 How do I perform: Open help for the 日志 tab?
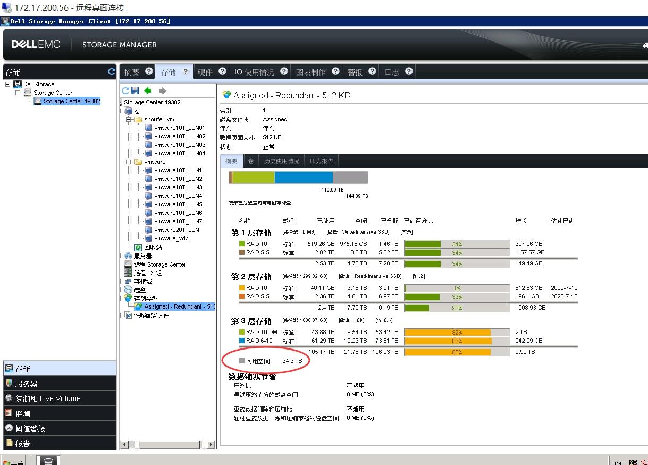coord(409,71)
